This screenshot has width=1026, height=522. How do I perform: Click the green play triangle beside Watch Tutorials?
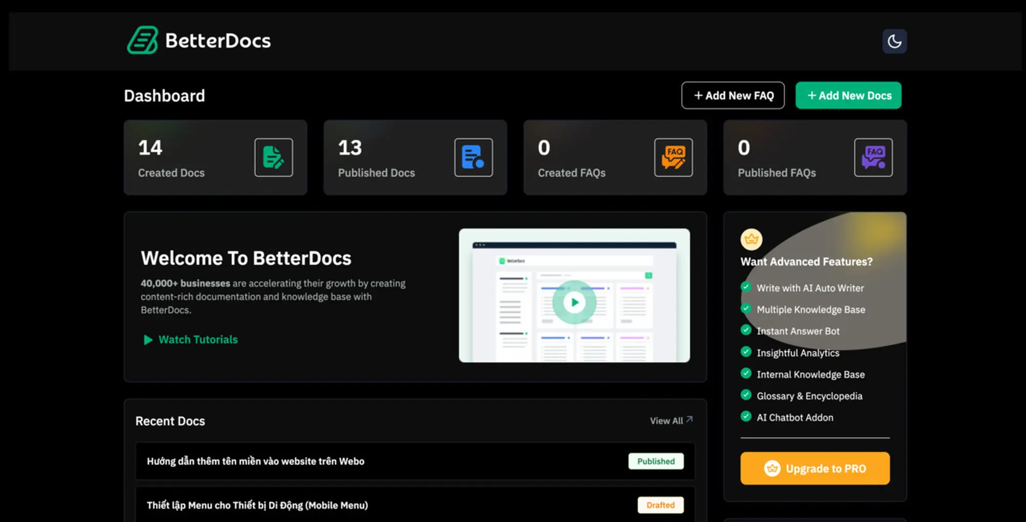[x=148, y=340]
